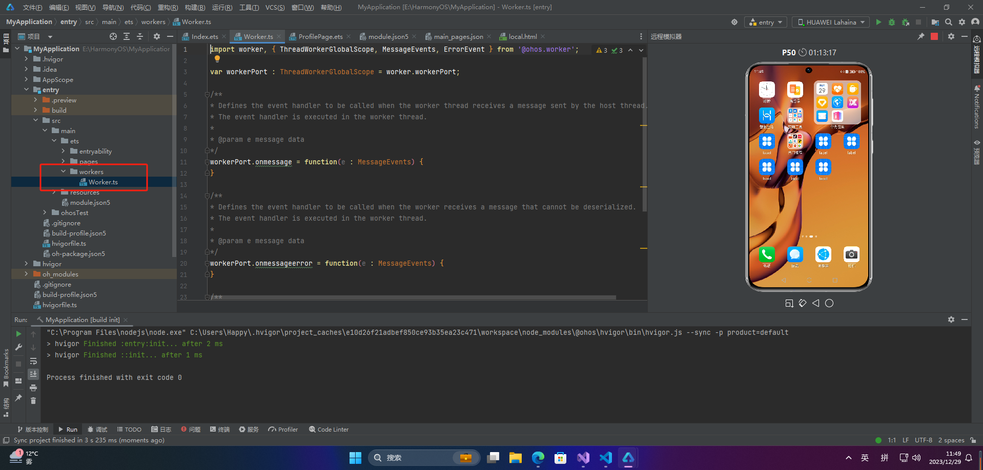Expand the hvigor folder at project root
The image size is (983, 470).
click(26, 264)
